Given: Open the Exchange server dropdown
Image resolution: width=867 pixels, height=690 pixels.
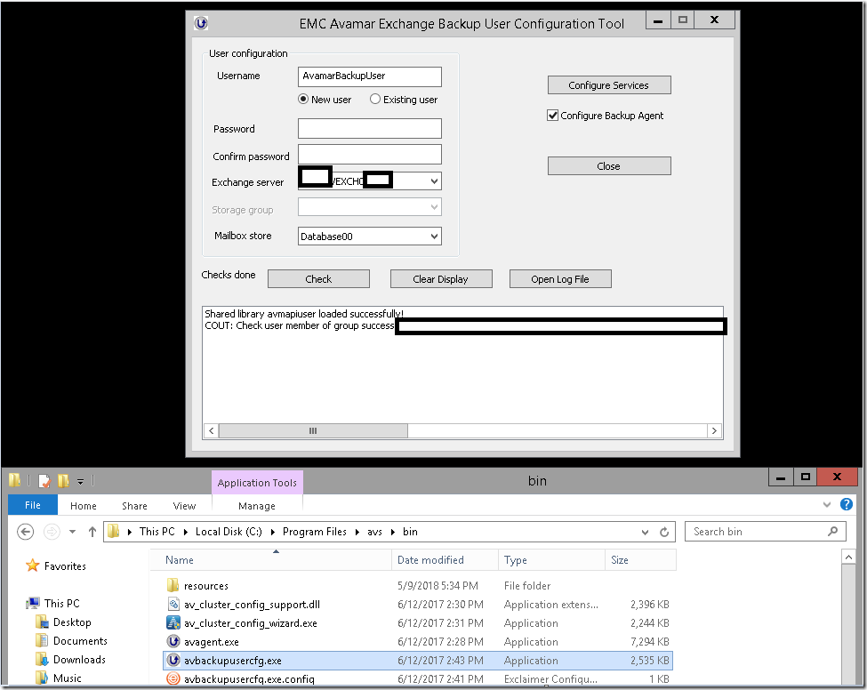Looking at the screenshot, I should point(434,181).
